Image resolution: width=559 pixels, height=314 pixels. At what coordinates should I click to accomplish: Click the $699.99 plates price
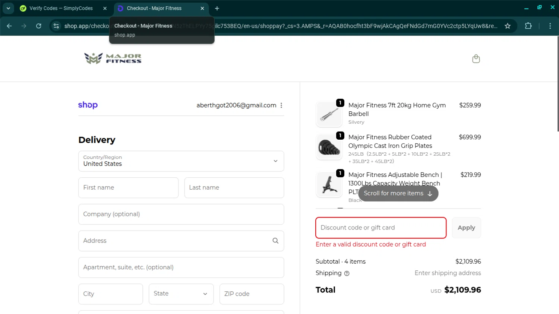tap(470, 137)
